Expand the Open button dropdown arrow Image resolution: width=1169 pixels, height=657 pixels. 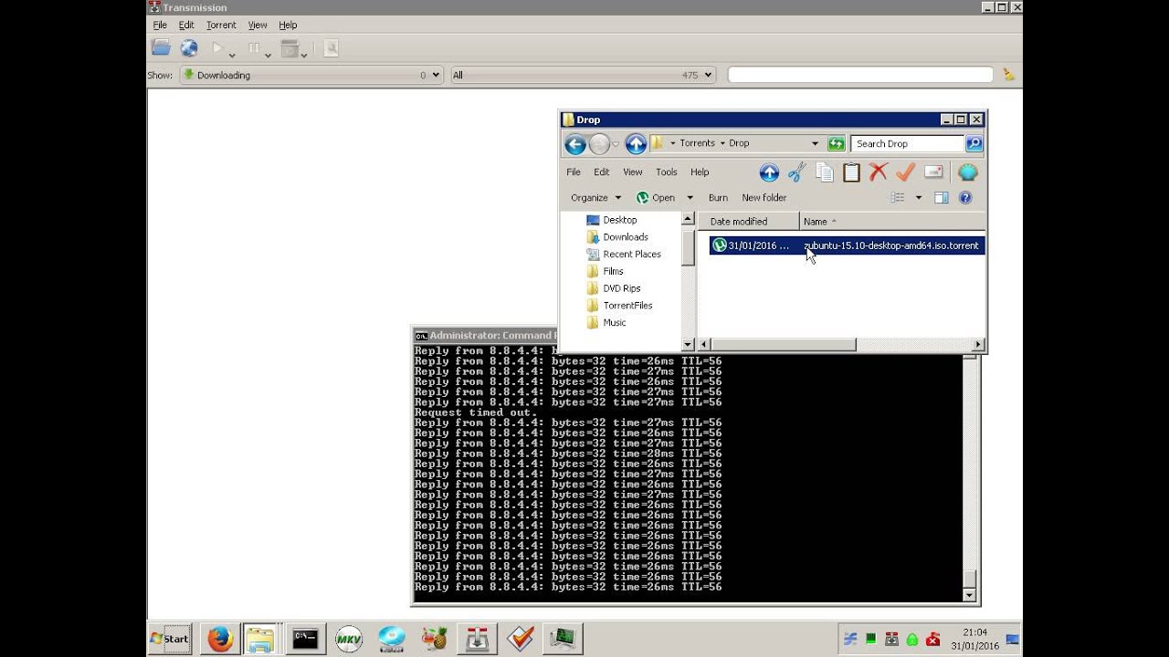pos(690,198)
